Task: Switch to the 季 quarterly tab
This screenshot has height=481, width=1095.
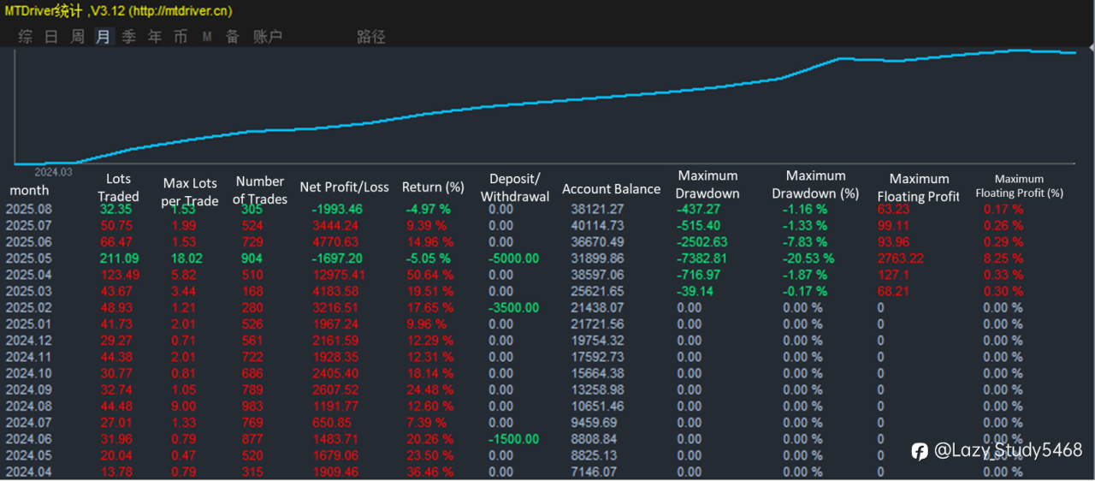Action: click(x=129, y=37)
